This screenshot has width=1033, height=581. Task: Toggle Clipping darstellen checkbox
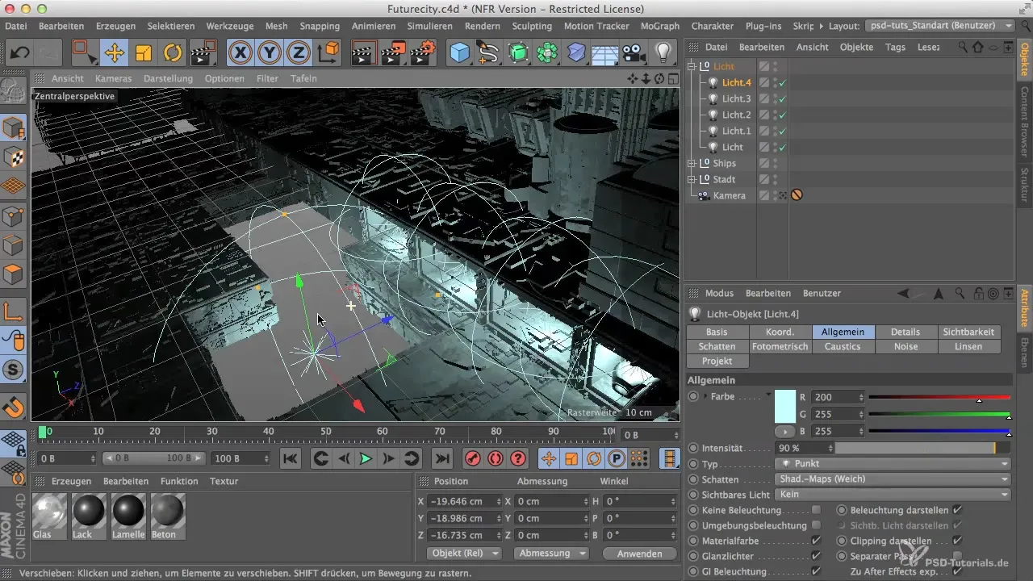point(957,541)
